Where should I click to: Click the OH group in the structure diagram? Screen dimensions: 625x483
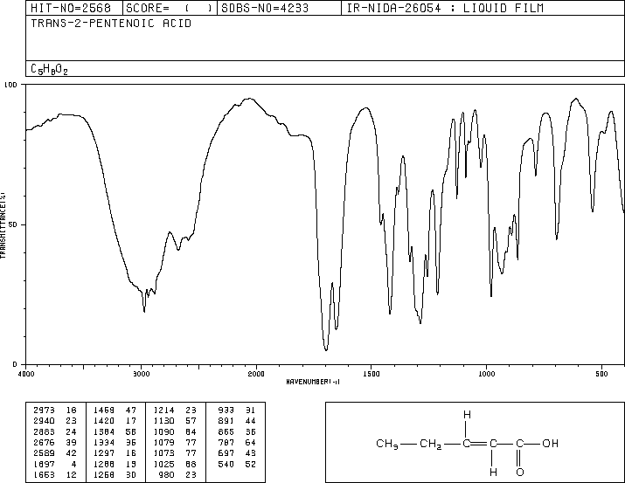(x=550, y=443)
